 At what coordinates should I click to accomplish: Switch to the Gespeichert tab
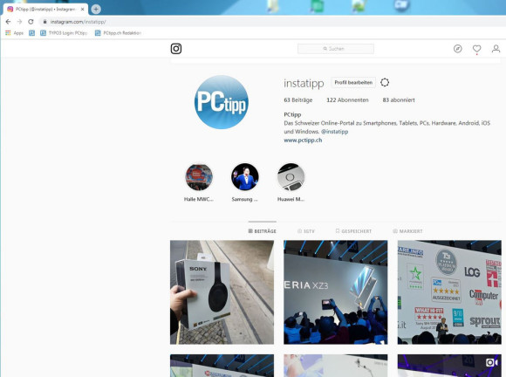click(353, 231)
